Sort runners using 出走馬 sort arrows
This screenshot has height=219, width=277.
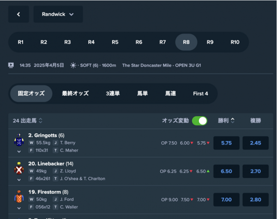point(41,121)
